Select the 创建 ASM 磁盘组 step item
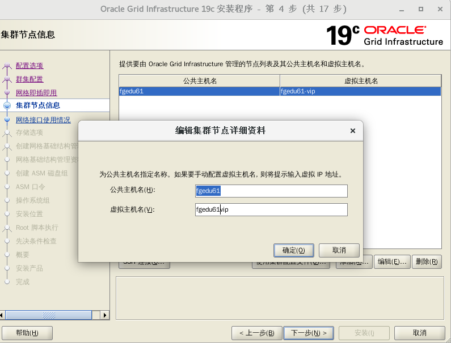This screenshot has height=343, width=451. click(x=42, y=173)
